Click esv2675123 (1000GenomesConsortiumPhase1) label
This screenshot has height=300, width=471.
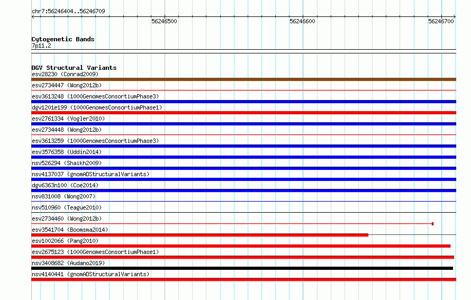click(x=95, y=252)
